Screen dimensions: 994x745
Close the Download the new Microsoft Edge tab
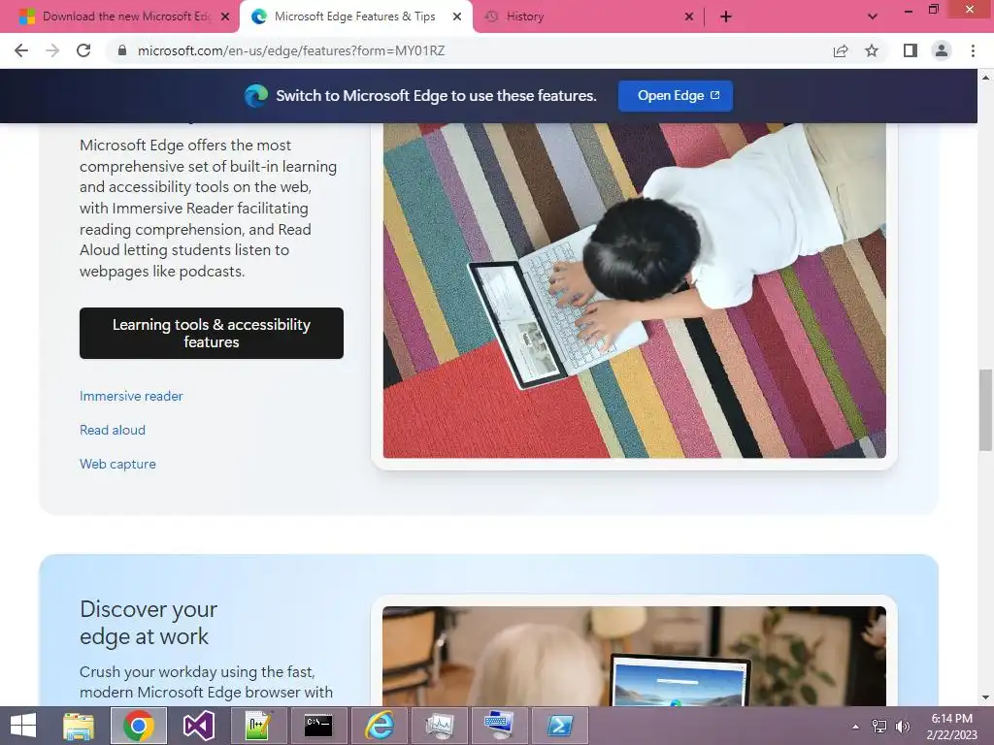click(x=225, y=16)
